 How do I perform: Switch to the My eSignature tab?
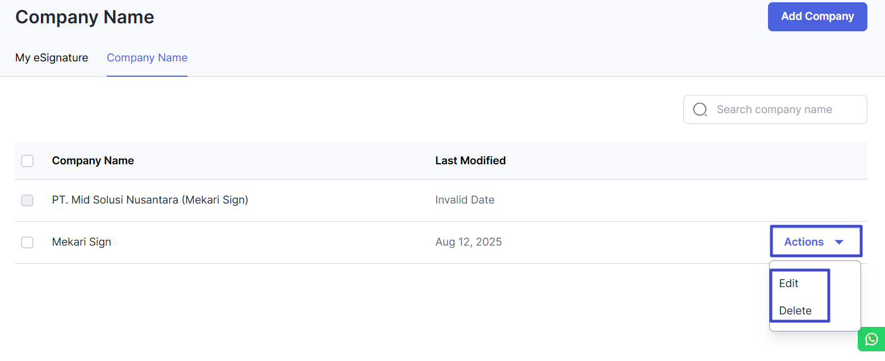pyautogui.click(x=52, y=58)
